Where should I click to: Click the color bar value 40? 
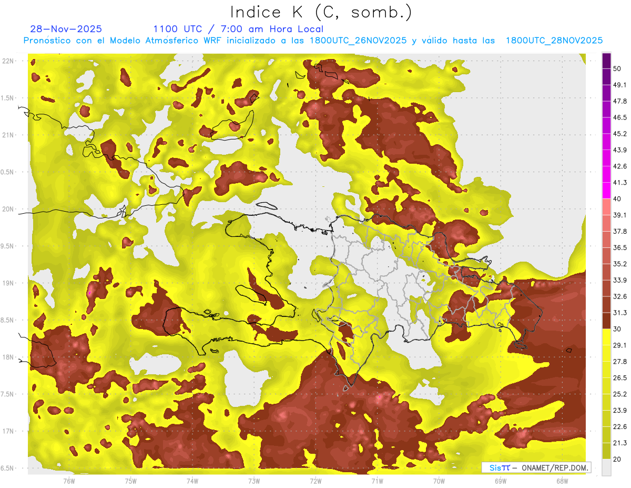618,199
